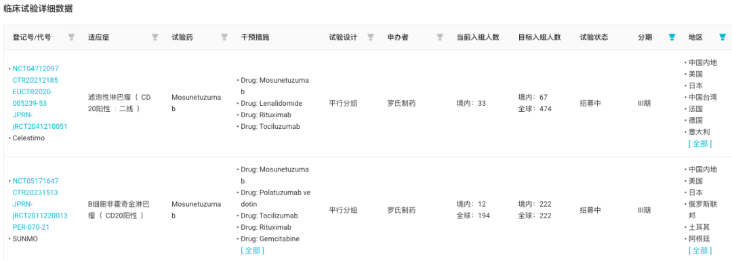Open trial link NCT05171647

[x=35, y=181]
